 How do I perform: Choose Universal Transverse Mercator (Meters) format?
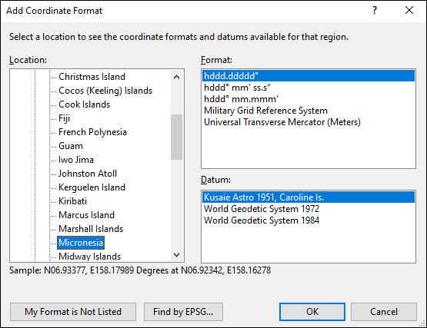click(309, 122)
